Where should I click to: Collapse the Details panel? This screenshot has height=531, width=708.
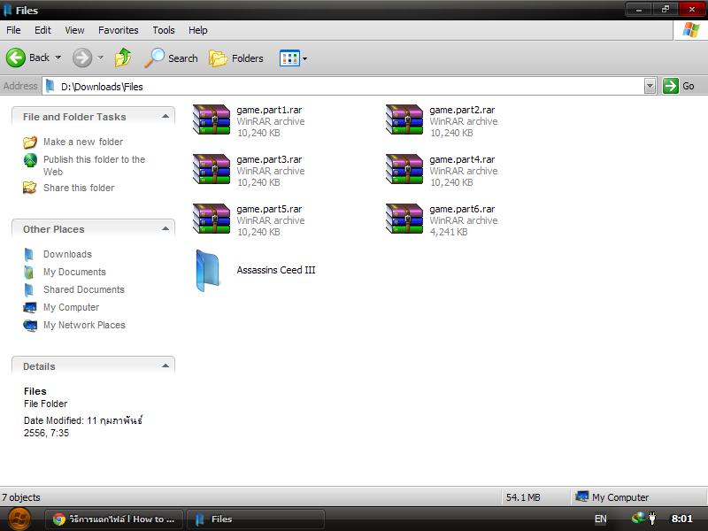(165, 366)
